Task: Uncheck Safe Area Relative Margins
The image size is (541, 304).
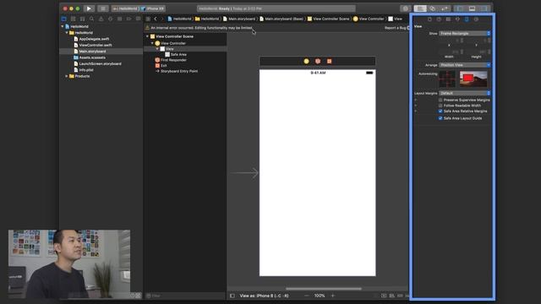Action: click(440, 111)
